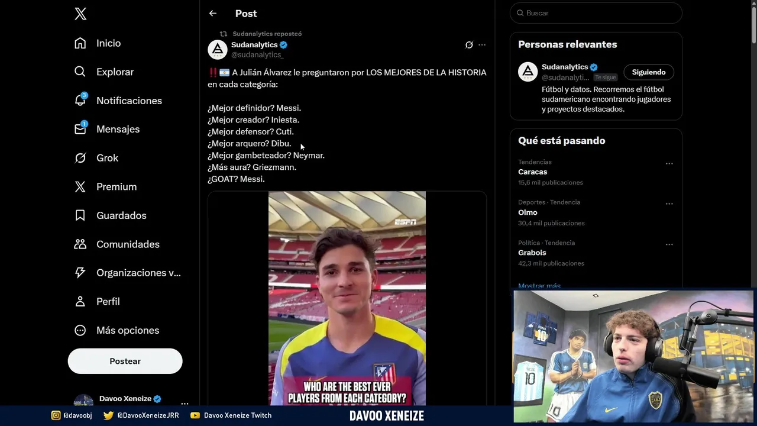Click the '¿GOAT? Messi.' line
Screen dimensions: 757x426
click(x=236, y=179)
